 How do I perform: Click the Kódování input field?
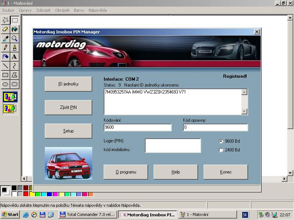click(x=137, y=127)
